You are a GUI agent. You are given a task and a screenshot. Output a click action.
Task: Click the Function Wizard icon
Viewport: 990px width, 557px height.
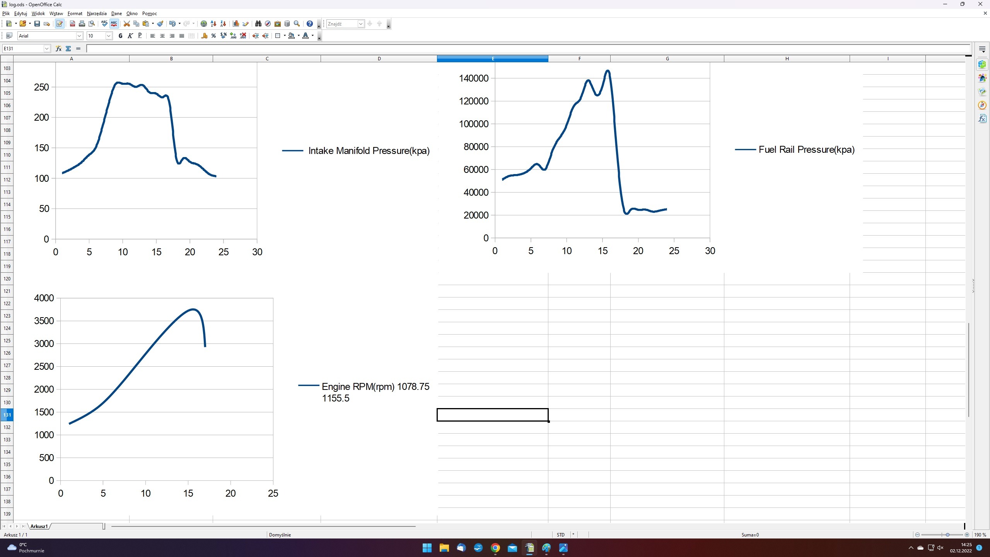point(58,48)
